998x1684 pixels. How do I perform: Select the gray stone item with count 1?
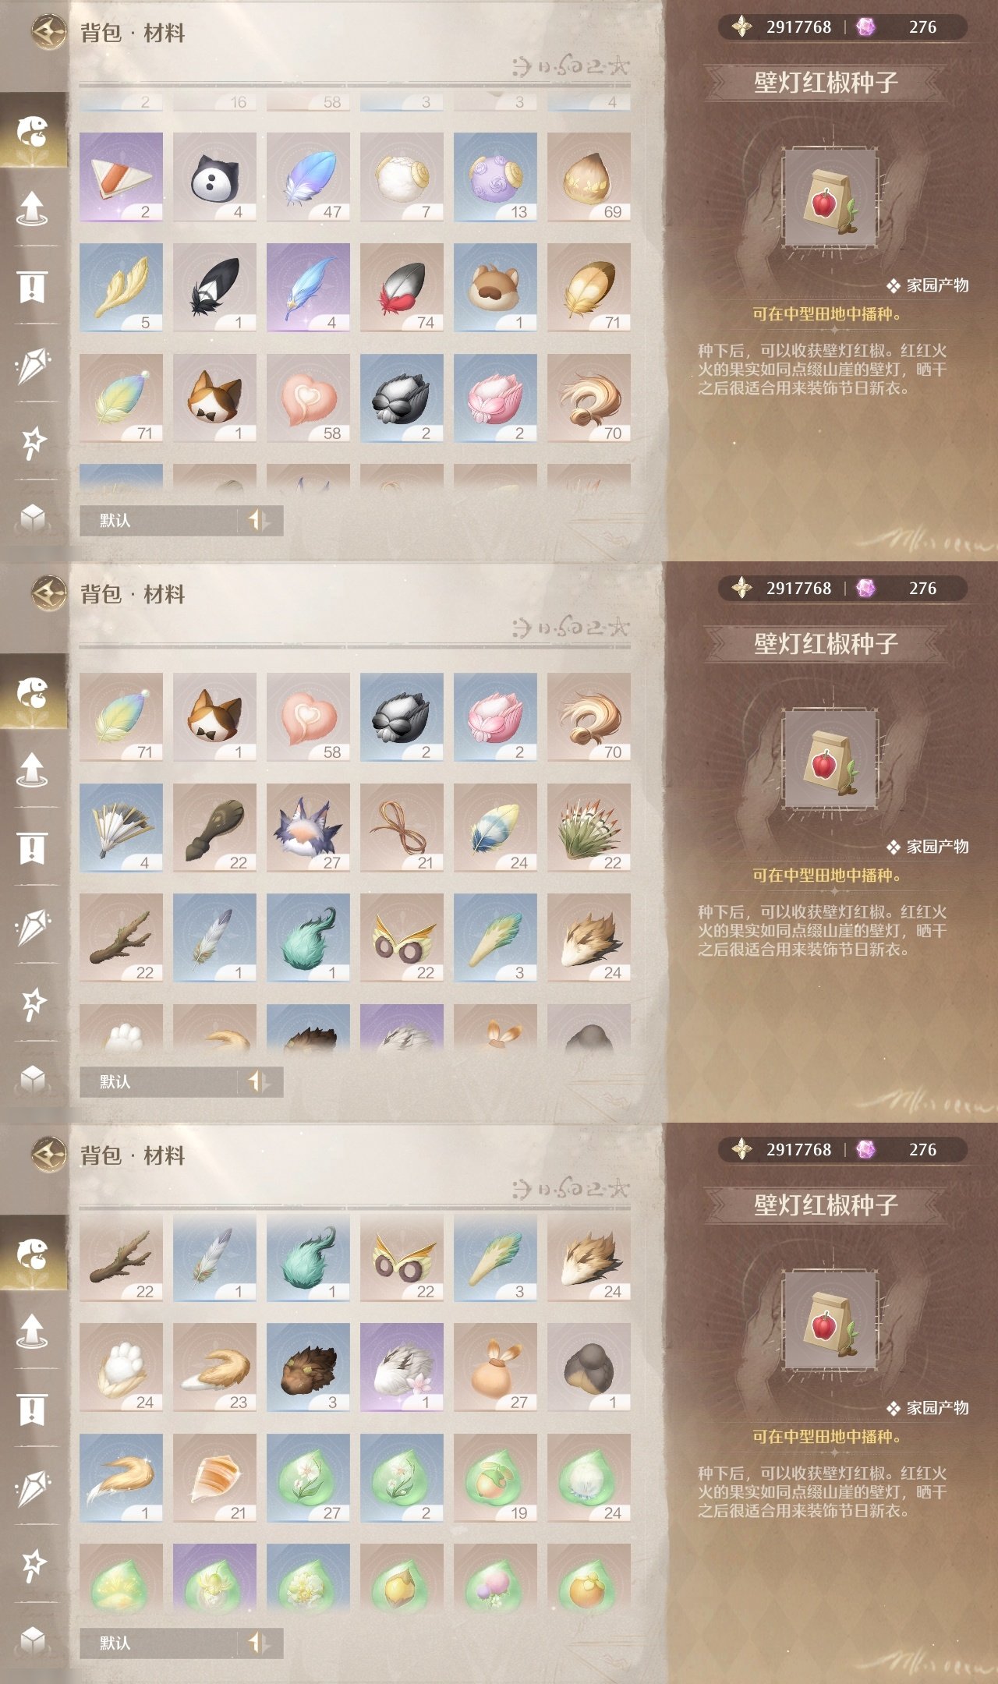pos(589,1367)
